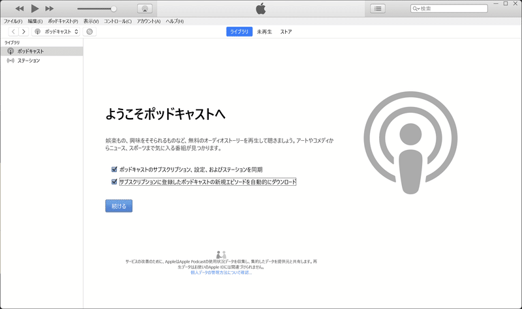This screenshot has width=522, height=309.
Task: Switch to the ライブラリ tab
Action: click(x=239, y=31)
